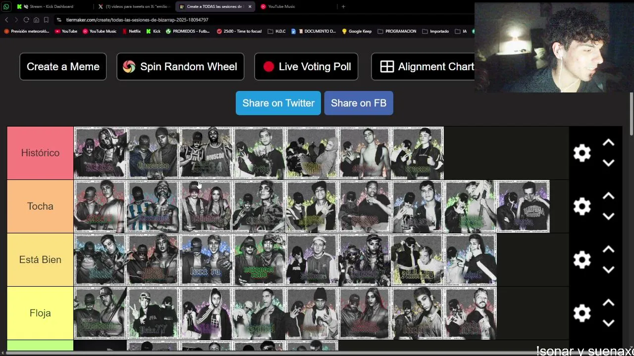Open the Netflix bookmark
The image size is (634, 356).
point(131,31)
